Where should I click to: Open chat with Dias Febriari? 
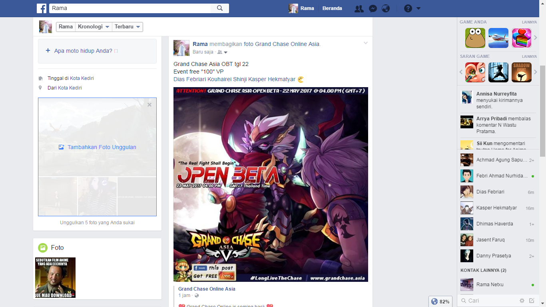pyautogui.click(x=497, y=192)
